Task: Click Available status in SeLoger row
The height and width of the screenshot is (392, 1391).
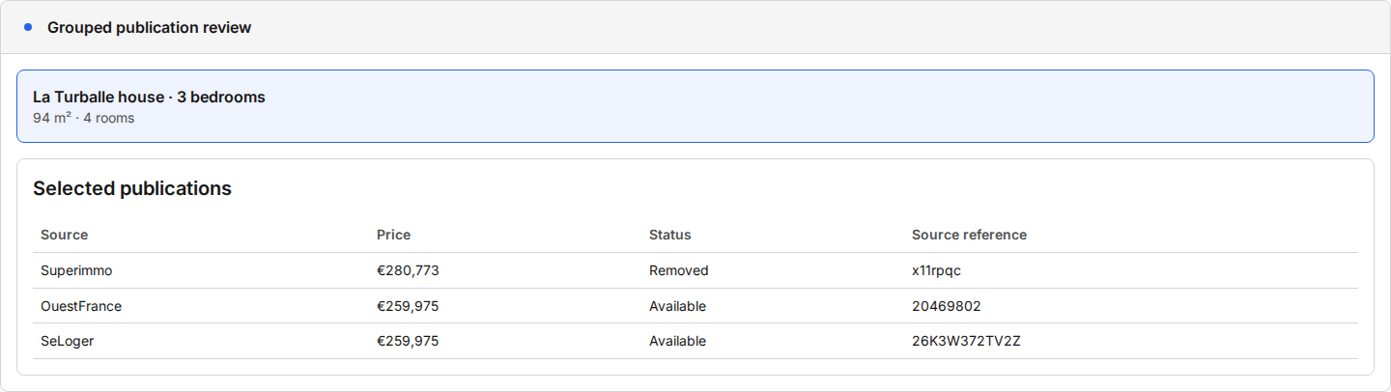Action: point(677,341)
